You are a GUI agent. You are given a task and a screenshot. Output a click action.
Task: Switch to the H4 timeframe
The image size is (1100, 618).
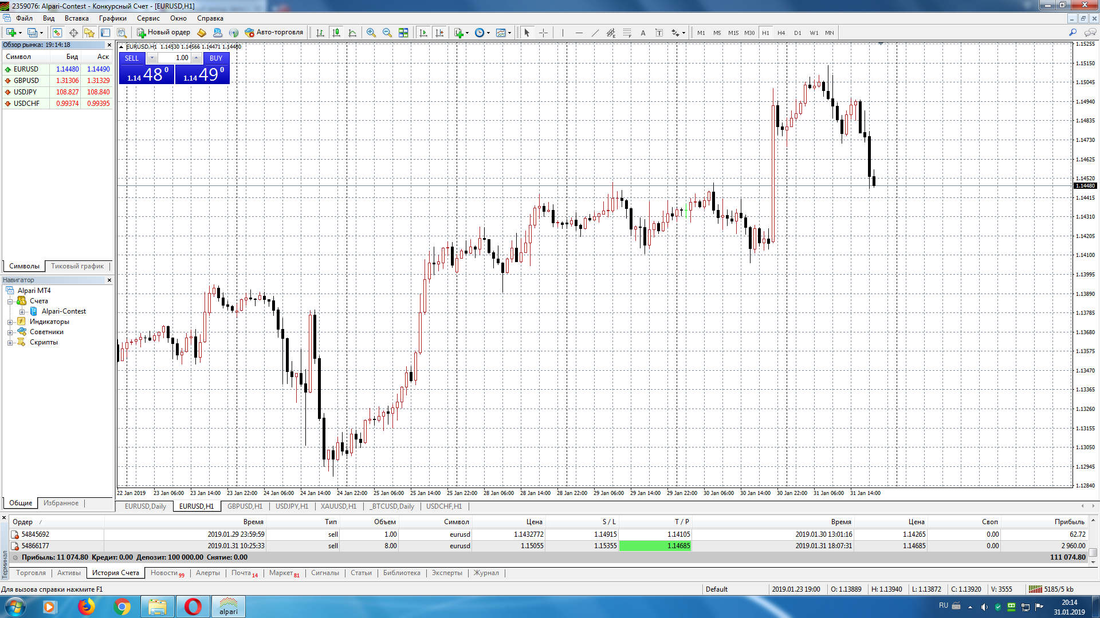click(781, 33)
